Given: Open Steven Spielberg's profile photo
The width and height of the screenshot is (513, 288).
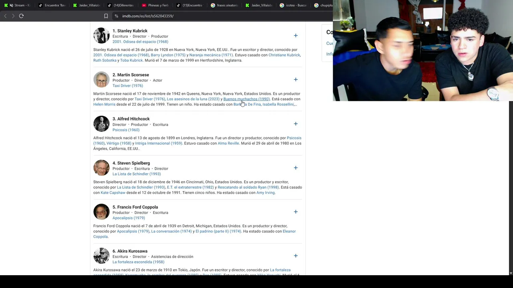Looking at the screenshot, I should (x=101, y=168).
